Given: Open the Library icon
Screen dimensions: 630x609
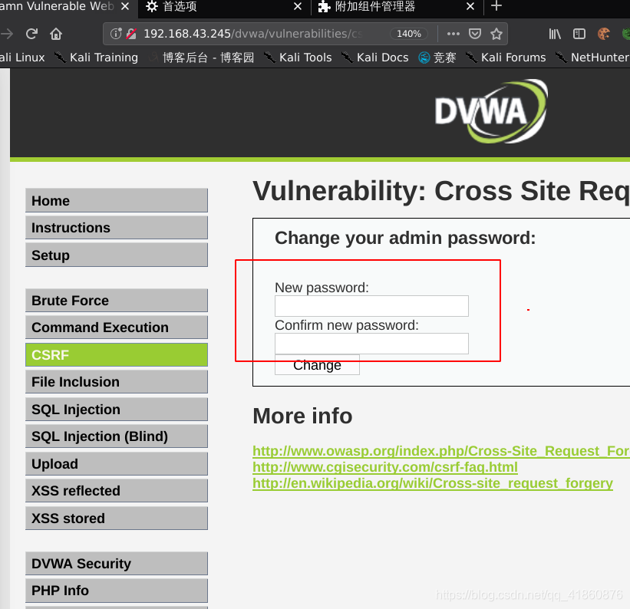Looking at the screenshot, I should click(x=555, y=34).
